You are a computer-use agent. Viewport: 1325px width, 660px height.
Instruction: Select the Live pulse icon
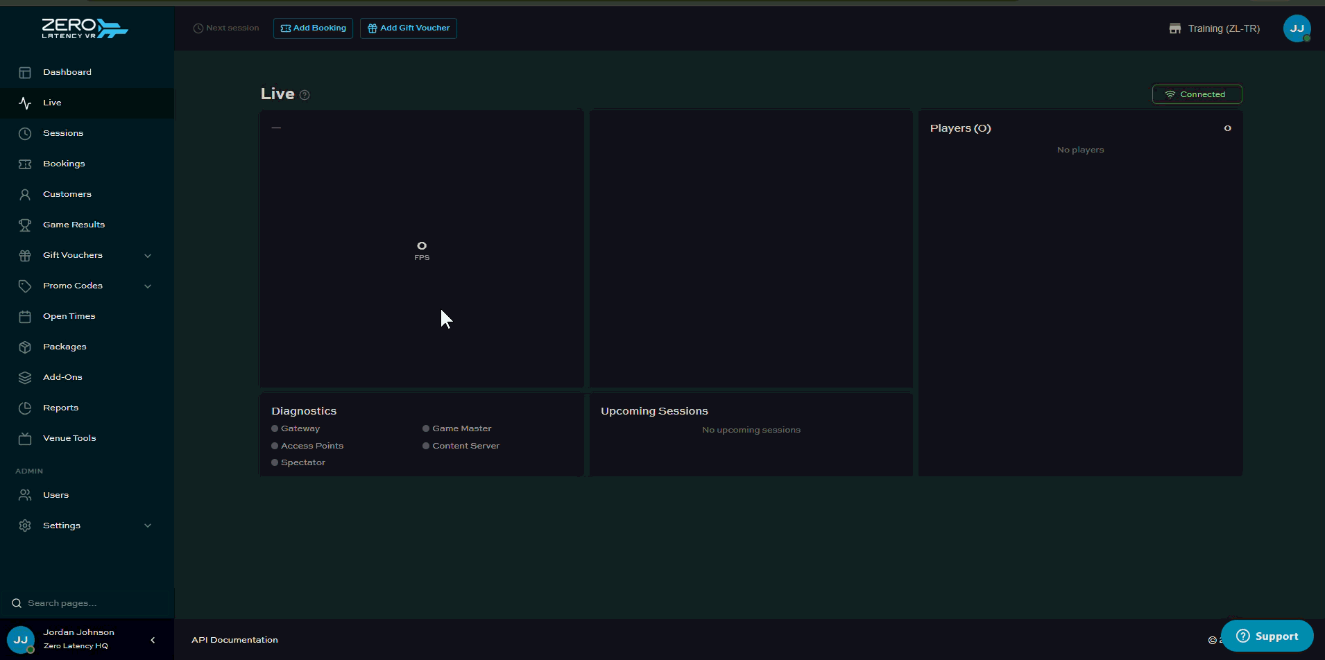[25, 103]
